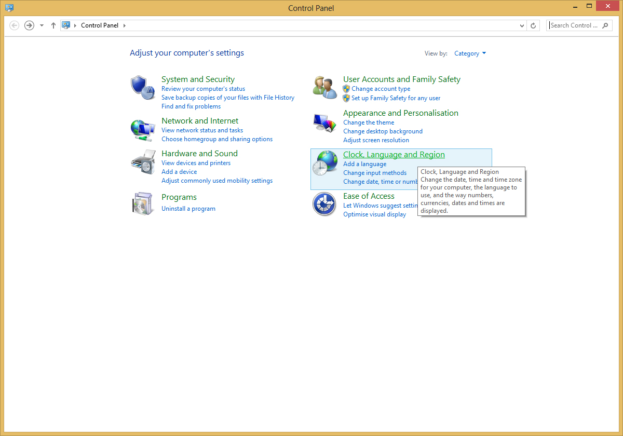Maximize the Control Panel window
623x436 pixels.
[589, 6]
